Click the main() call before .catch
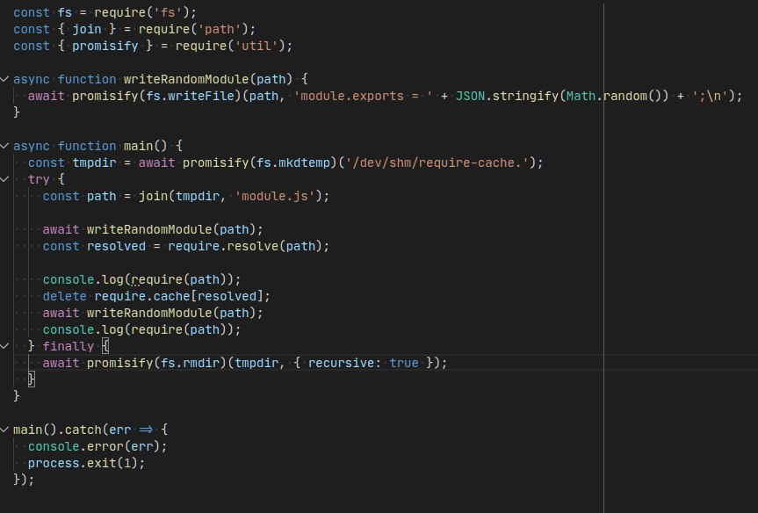Screen dimensions: 758x513 [x=35, y=430]
